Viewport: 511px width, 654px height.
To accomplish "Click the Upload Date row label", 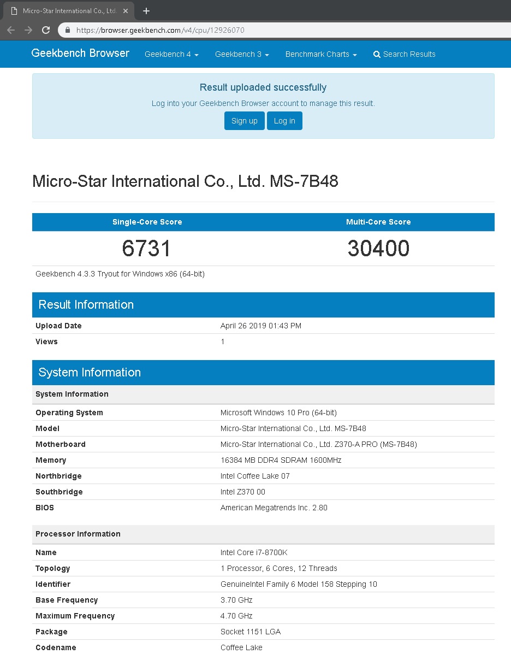I will tap(58, 326).
